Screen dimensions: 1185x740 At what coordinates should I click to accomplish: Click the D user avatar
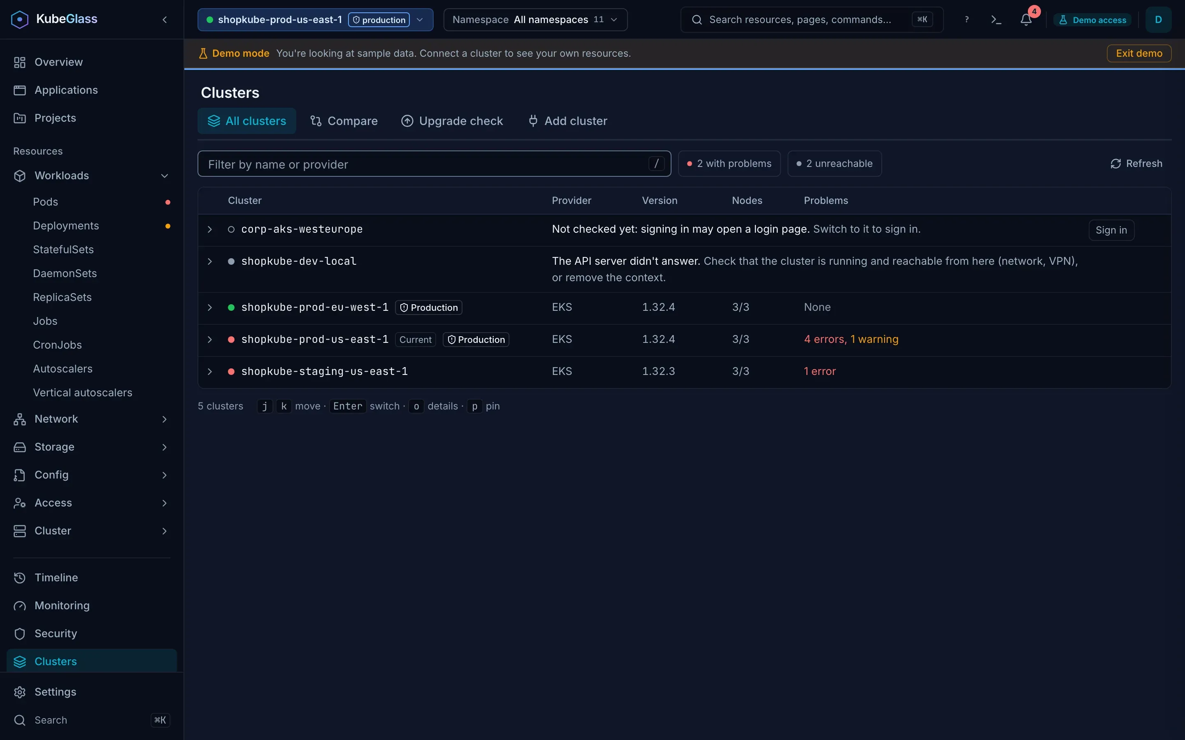(1158, 20)
